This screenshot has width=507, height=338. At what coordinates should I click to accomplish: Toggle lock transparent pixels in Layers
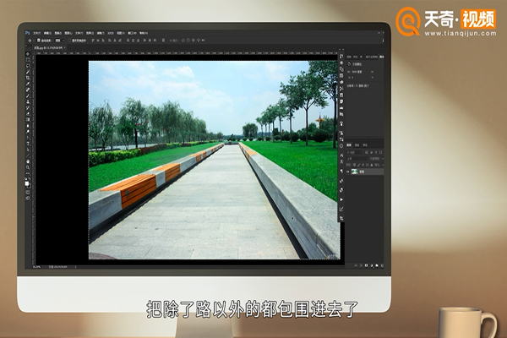click(x=354, y=165)
